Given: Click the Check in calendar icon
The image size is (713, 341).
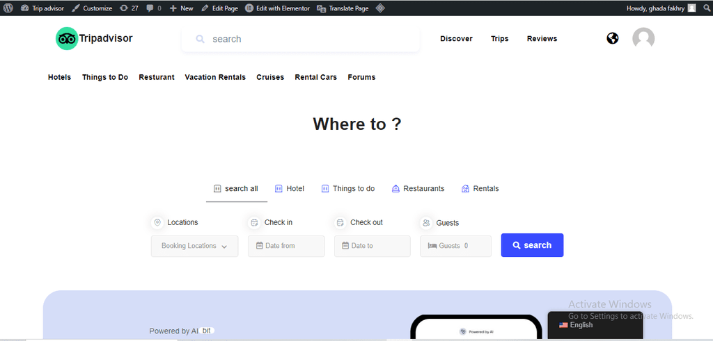Looking at the screenshot, I should pyautogui.click(x=255, y=223).
